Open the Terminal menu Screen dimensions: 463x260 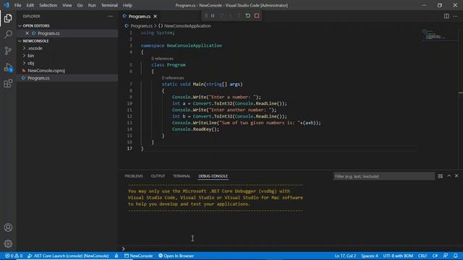(109, 5)
